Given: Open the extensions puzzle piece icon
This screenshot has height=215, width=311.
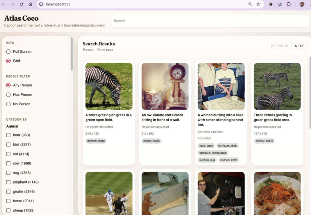Looking at the screenshot, I should point(289,4).
